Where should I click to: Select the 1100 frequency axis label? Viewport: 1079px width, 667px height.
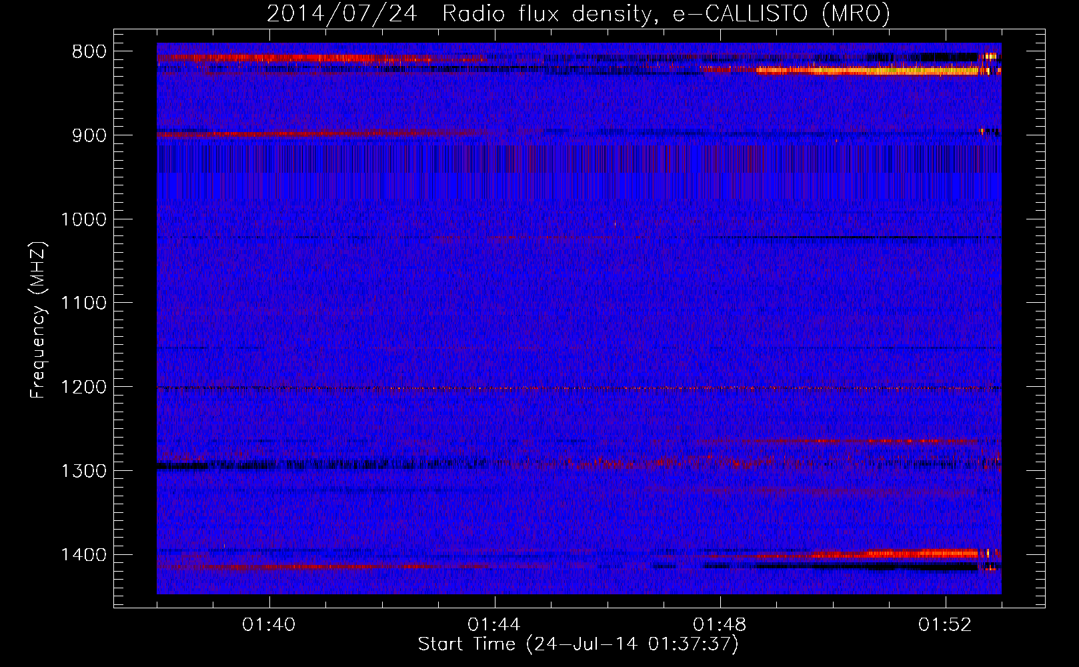click(x=83, y=303)
